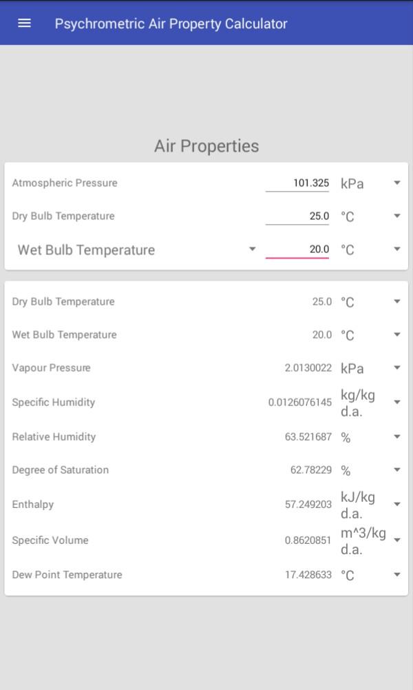Focus the Wet Bulb Temperature value field
This screenshot has height=690, width=413.
pyautogui.click(x=297, y=250)
